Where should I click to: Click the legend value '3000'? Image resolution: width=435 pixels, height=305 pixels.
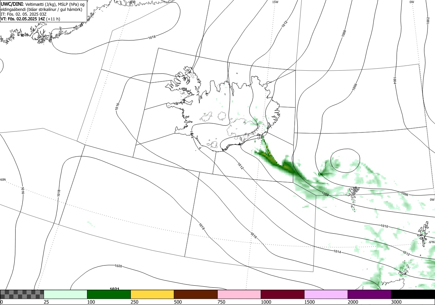396,302
